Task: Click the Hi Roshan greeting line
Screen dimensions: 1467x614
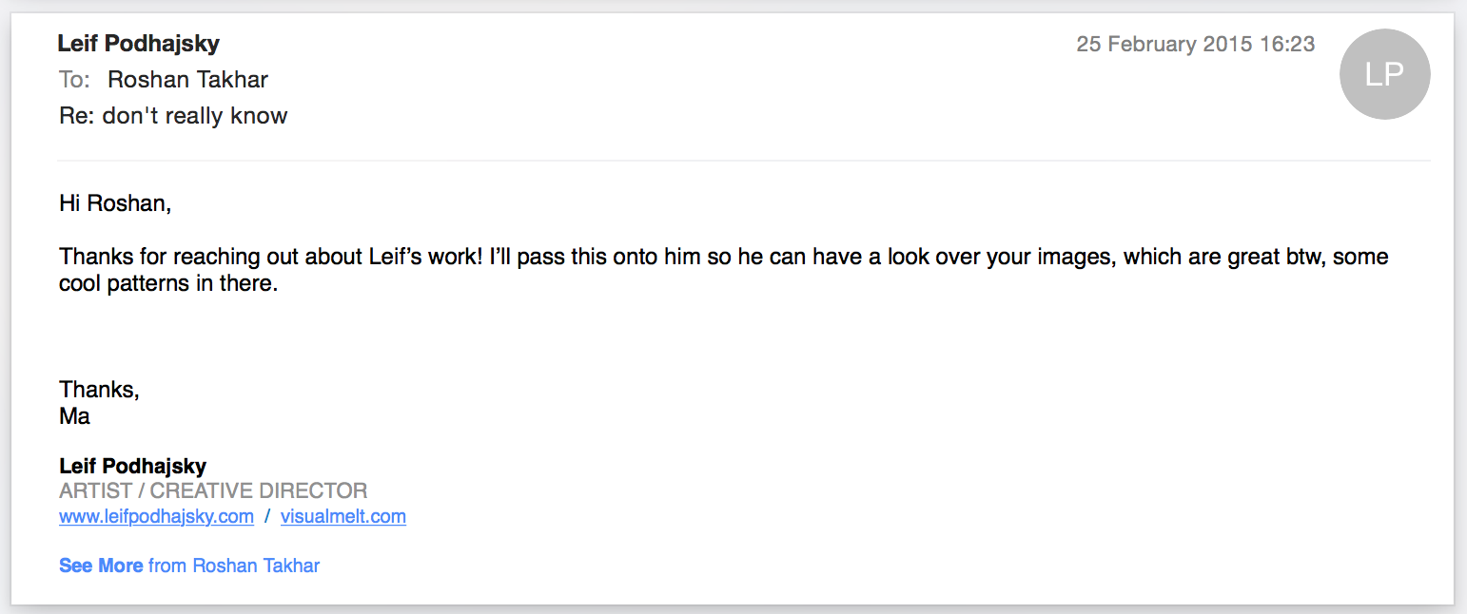Action: coord(115,203)
